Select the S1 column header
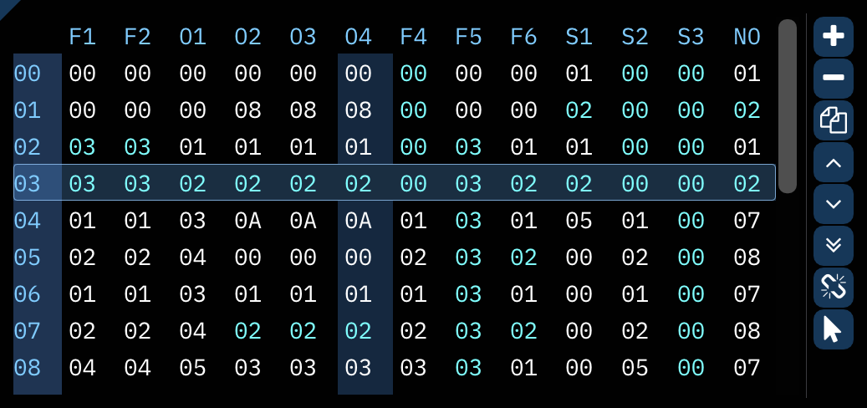The image size is (867, 408). pyautogui.click(x=579, y=37)
